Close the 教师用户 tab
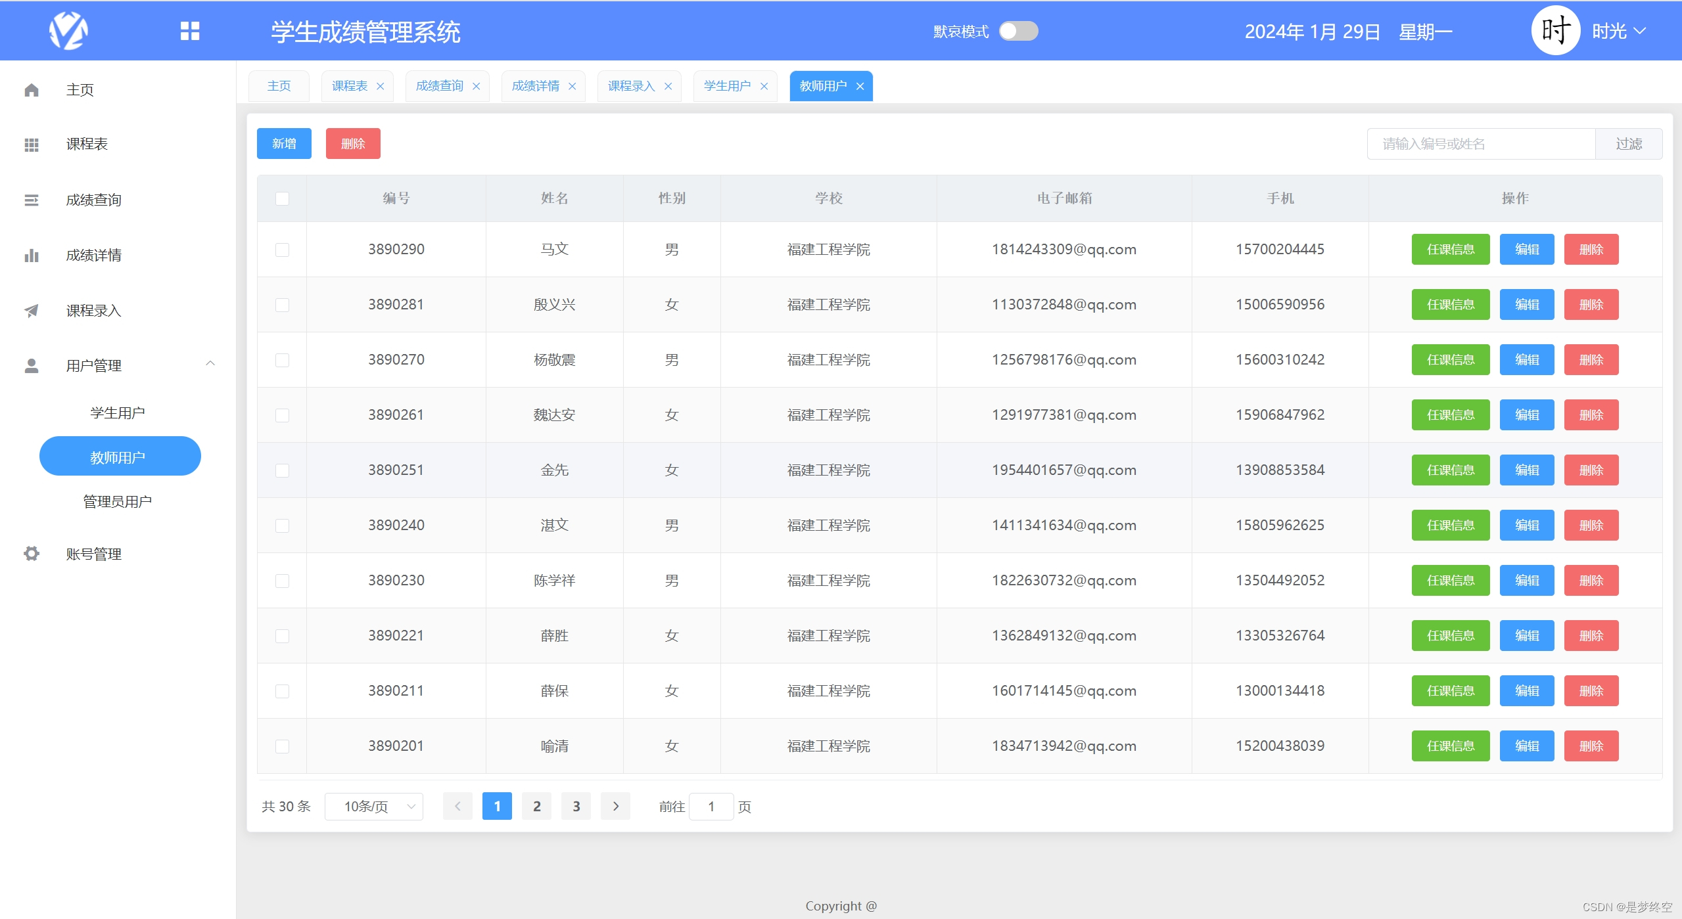The height and width of the screenshot is (919, 1682). click(x=860, y=87)
